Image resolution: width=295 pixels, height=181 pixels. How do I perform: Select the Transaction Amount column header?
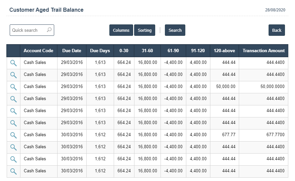[264, 51]
